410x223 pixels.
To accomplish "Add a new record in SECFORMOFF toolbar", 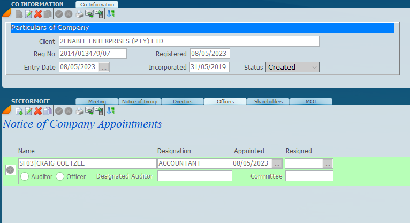I will (x=19, y=111).
